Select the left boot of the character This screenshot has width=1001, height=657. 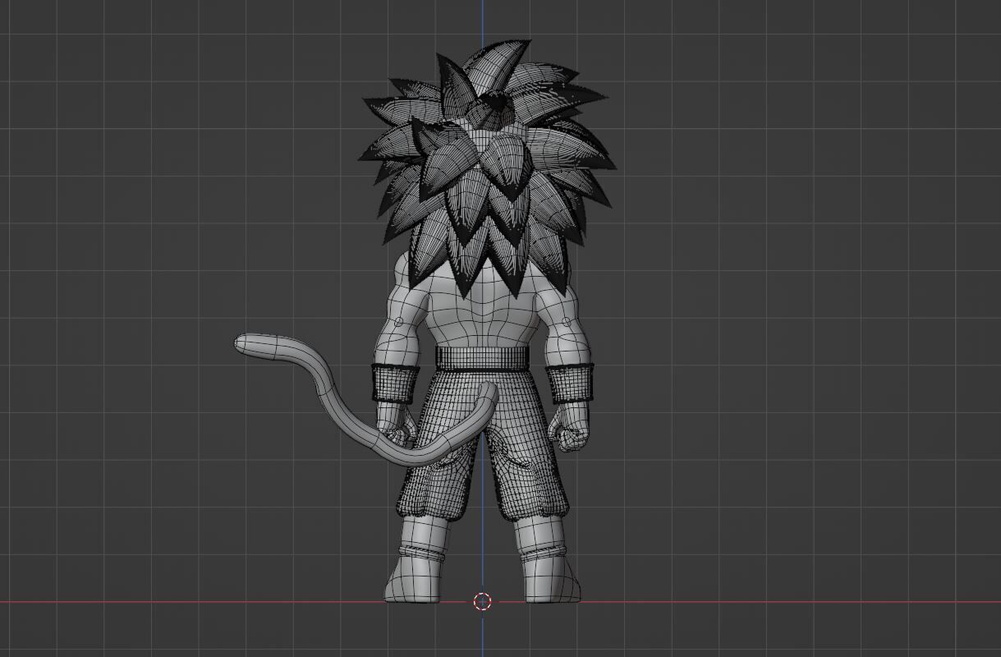[417, 560]
